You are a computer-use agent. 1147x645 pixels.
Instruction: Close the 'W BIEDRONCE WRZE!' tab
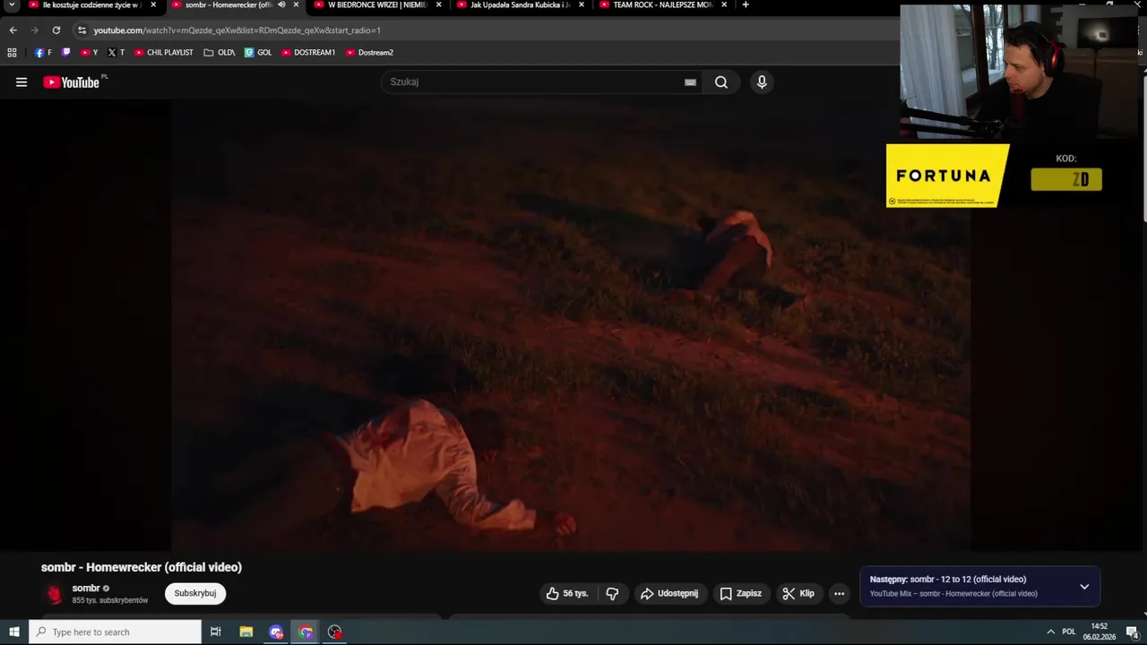tap(438, 4)
